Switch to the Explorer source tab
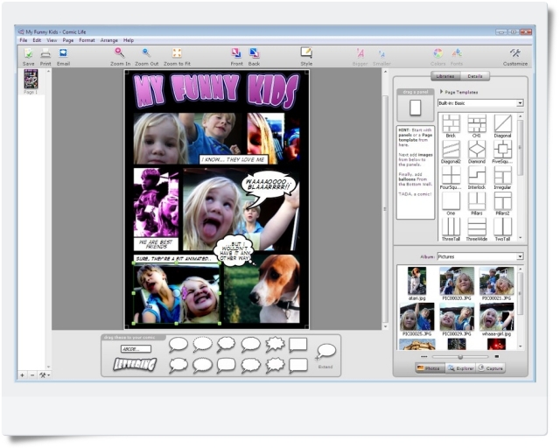 461,368
